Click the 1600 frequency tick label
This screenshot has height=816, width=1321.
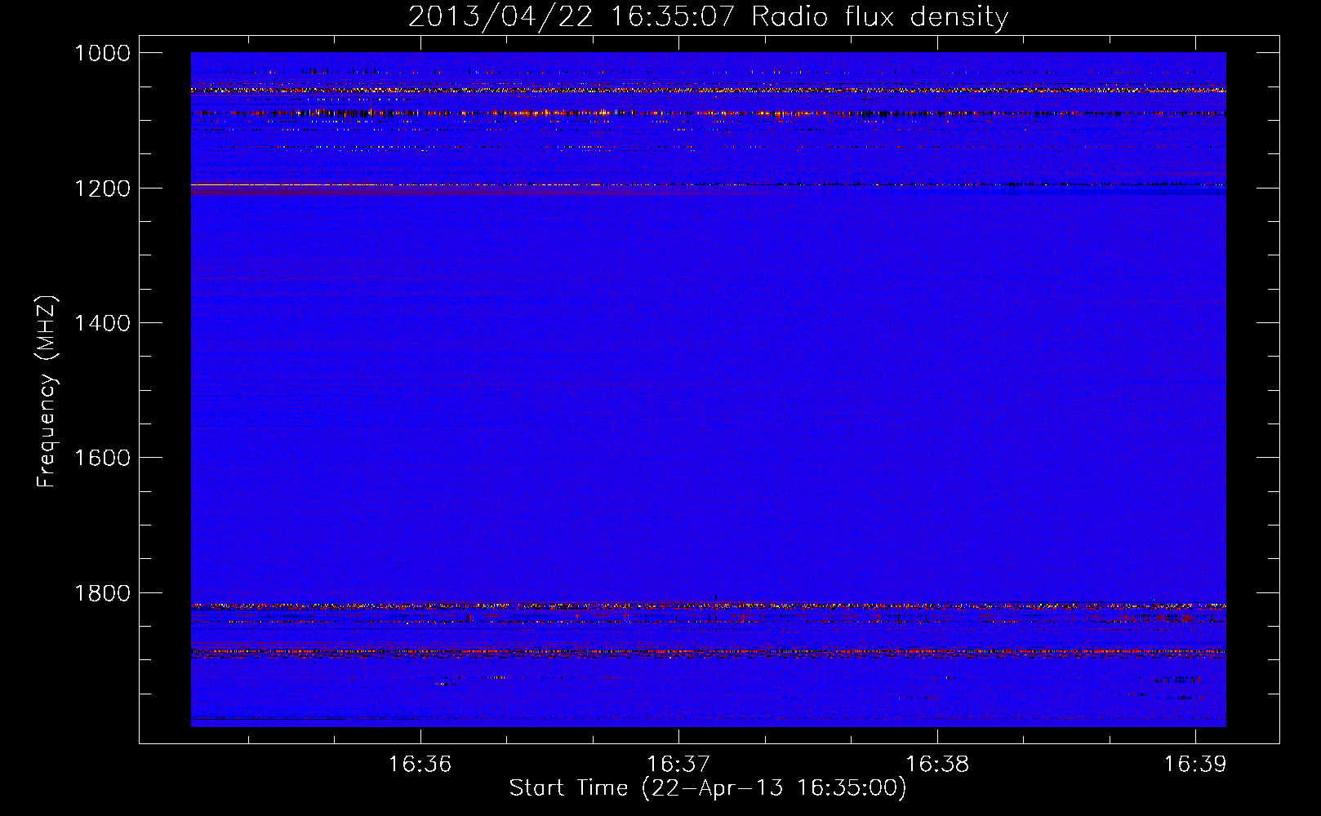point(103,458)
